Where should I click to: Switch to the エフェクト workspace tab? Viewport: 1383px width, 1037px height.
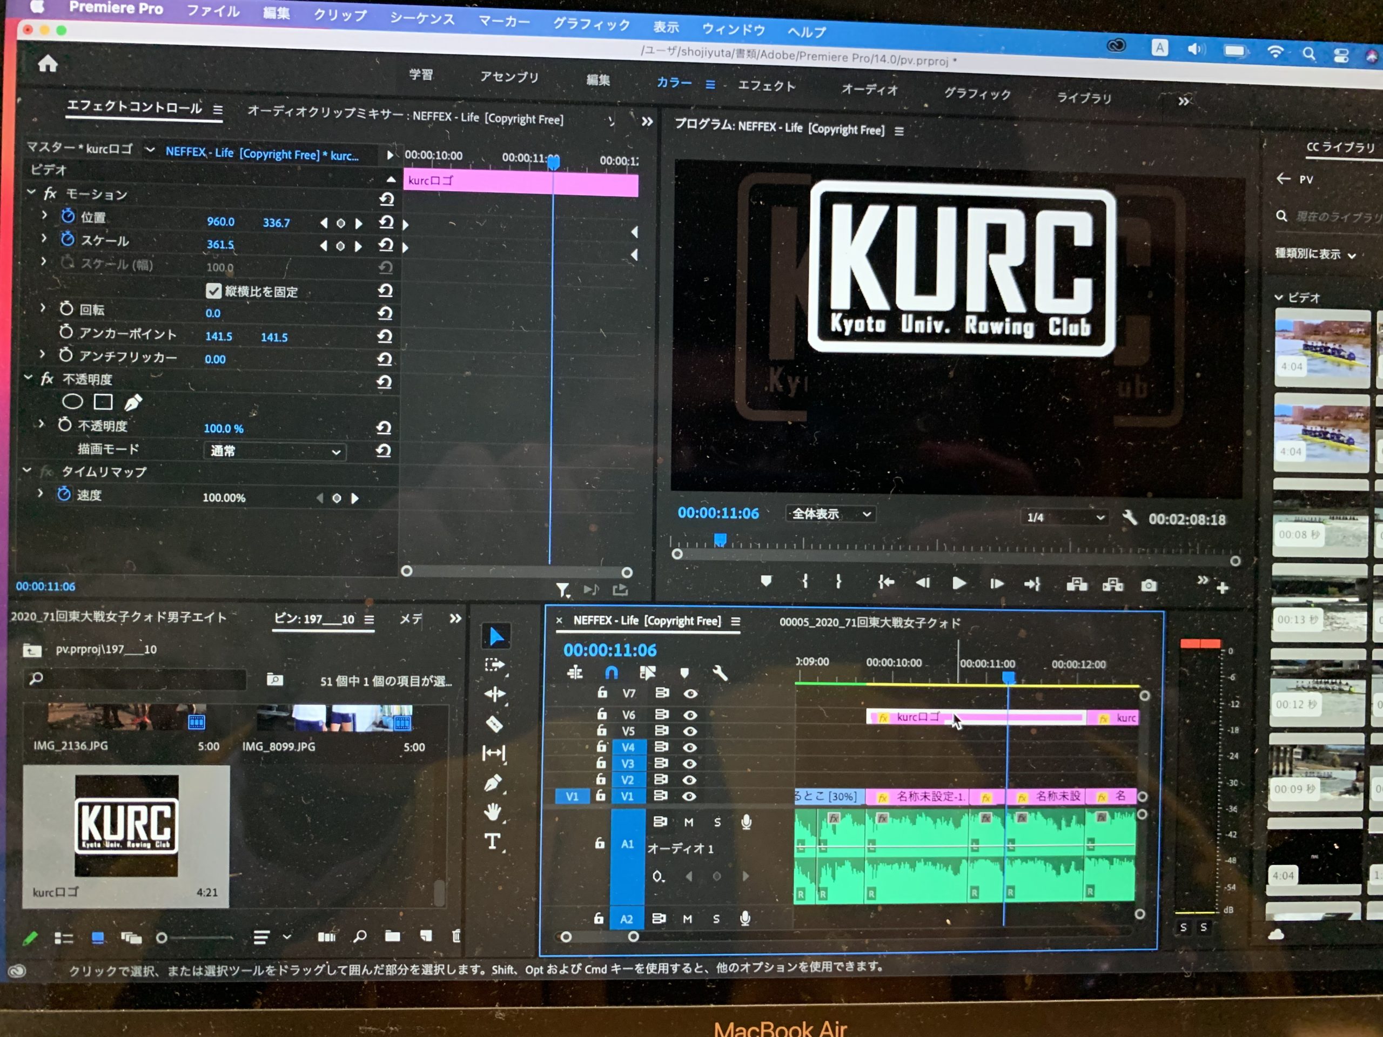[767, 86]
